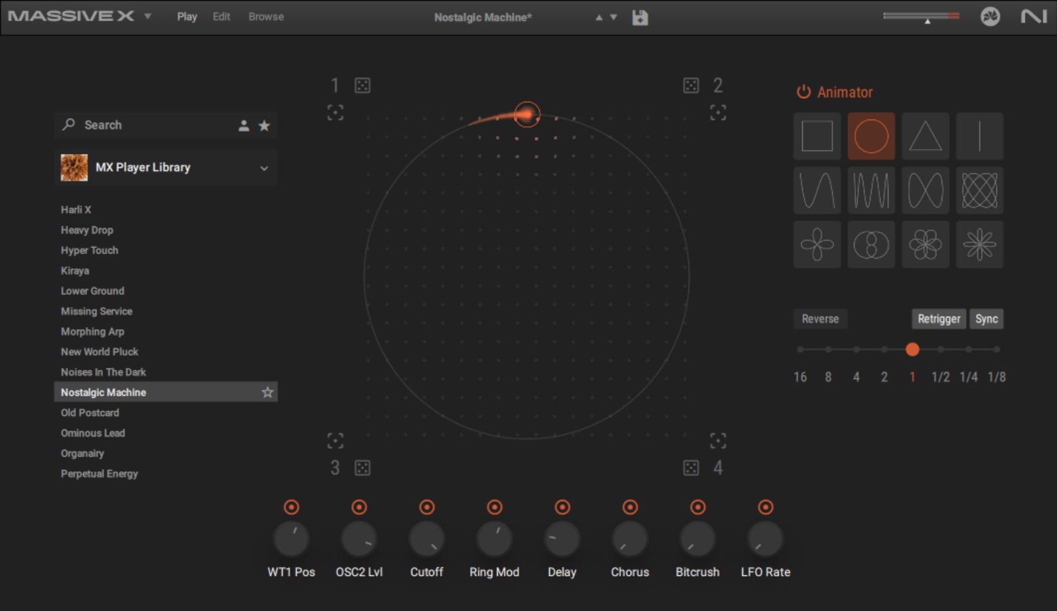Randomize corner 1 with dice icon
The image size is (1057, 611).
[363, 86]
